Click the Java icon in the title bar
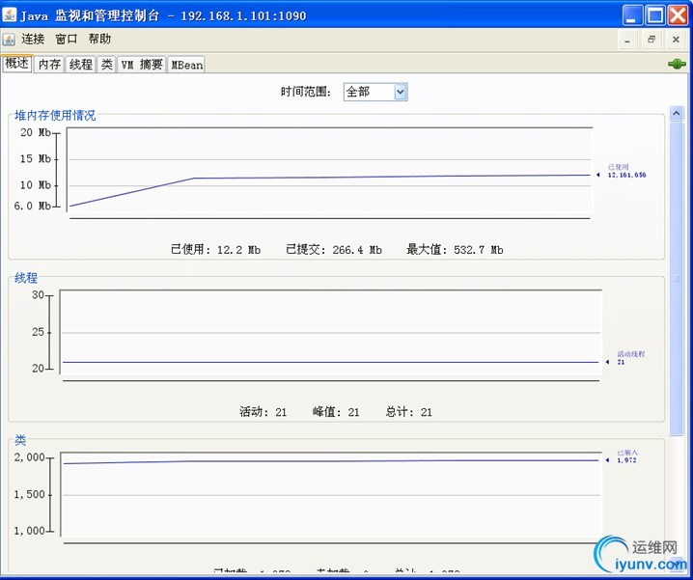Screen dimensions: 693x580 (10, 14)
